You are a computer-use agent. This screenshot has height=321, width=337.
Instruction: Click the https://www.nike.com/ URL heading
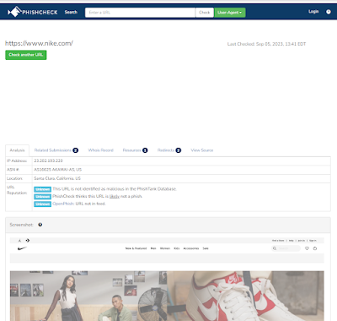tap(39, 43)
